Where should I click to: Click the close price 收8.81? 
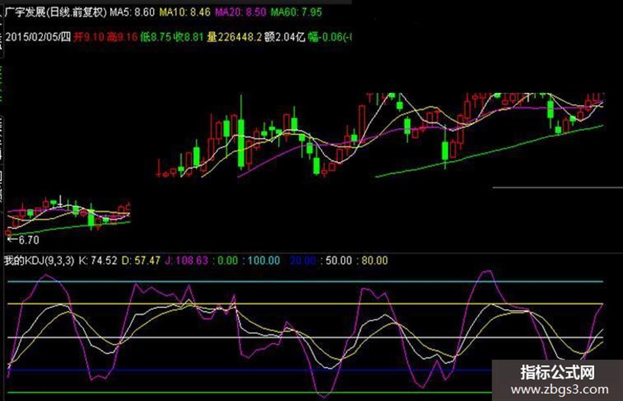click(189, 37)
